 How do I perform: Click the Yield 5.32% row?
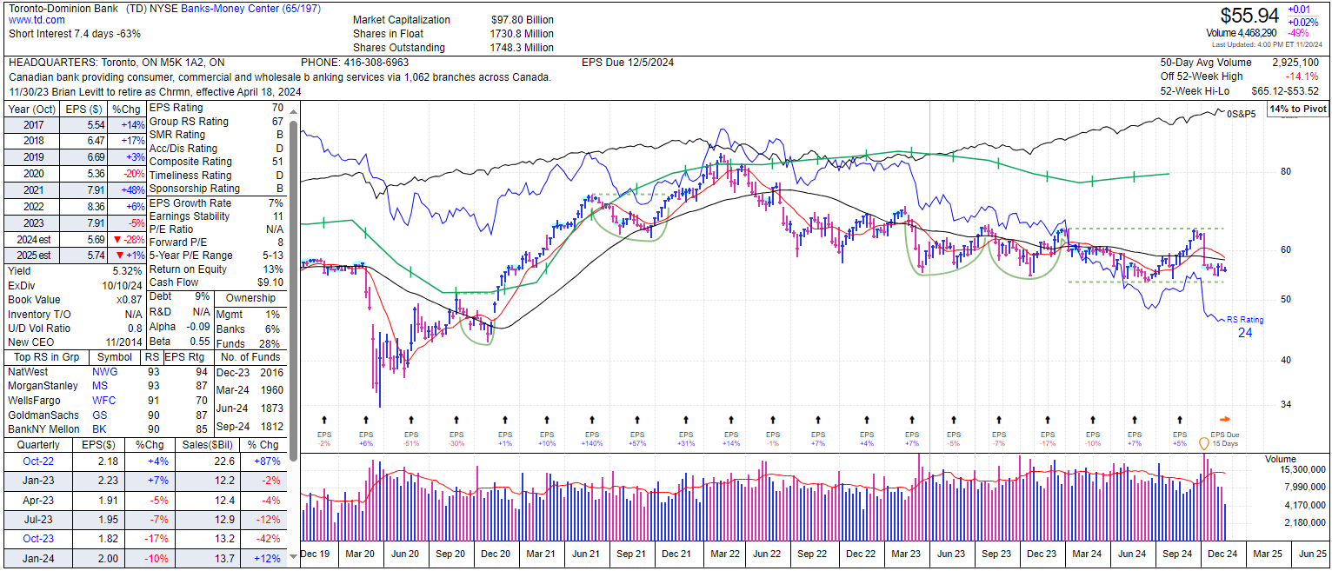(x=73, y=270)
